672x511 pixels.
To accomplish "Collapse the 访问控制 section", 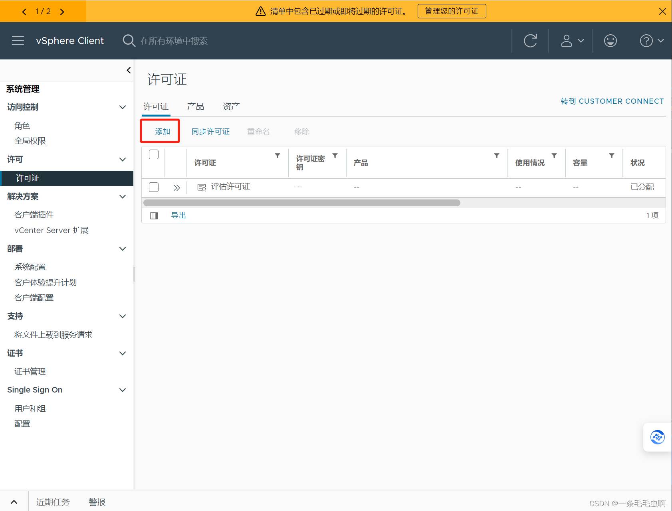I will coord(123,107).
